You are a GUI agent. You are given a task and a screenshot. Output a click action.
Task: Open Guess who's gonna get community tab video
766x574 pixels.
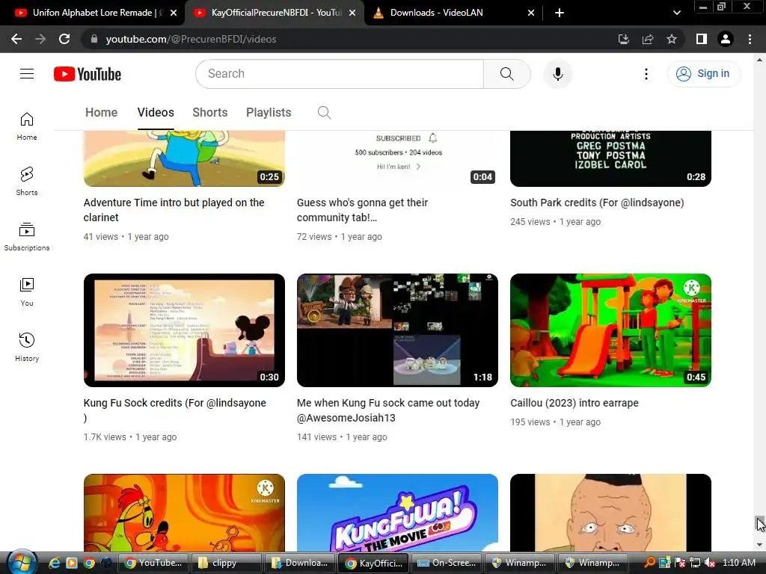pos(362,210)
